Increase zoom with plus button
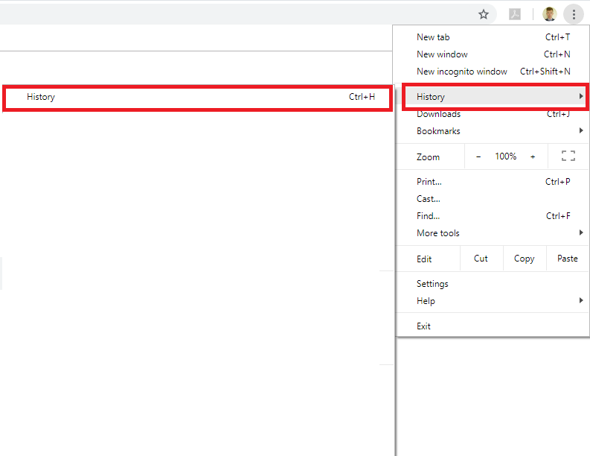Screen dimensions: 590x456 click(533, 156)
